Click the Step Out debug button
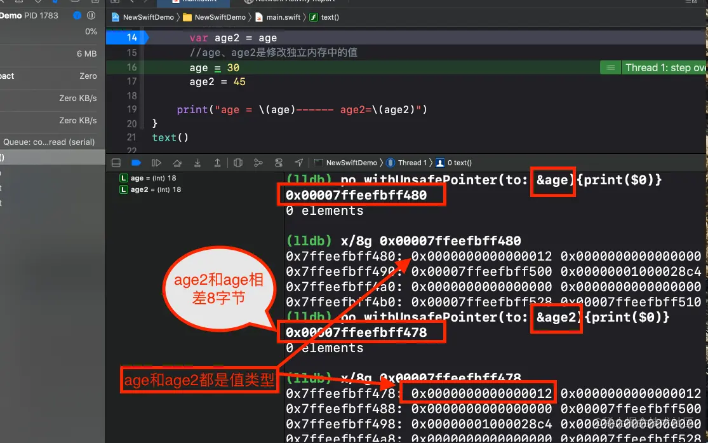 point(217,163)
